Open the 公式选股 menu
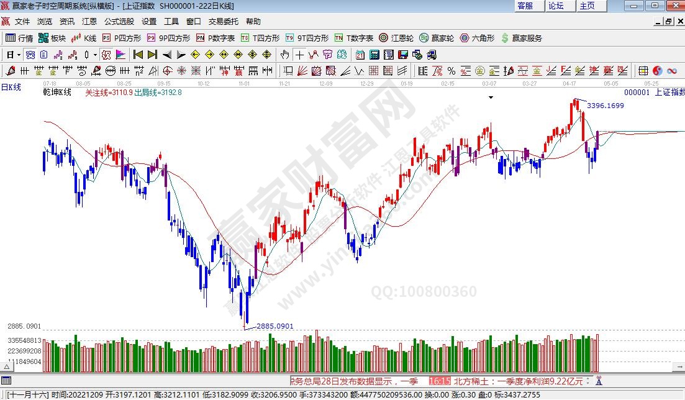This screenshot has width=685, height=400. (x=119, y=21)
